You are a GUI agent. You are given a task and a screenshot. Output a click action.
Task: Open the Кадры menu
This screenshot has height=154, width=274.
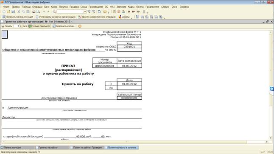[x=131, y=7]
